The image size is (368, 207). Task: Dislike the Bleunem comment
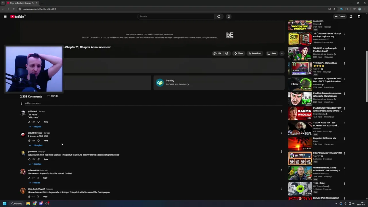coord(39,159)
